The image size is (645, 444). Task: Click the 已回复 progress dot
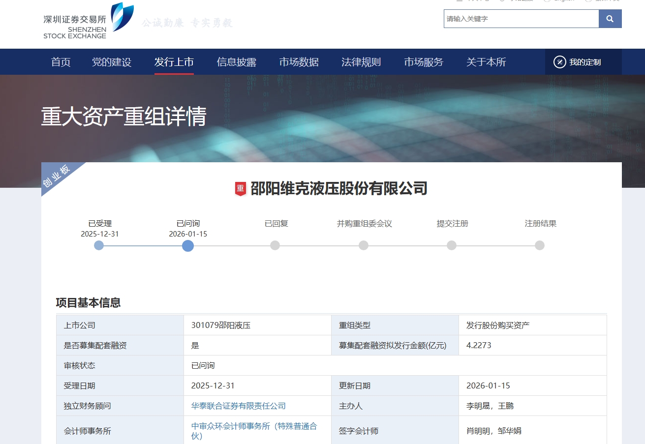pos(275,245)
